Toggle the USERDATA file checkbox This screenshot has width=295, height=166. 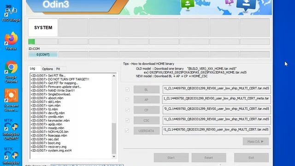(127, 130)
